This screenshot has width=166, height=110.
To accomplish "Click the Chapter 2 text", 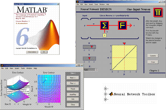I will pyautogui.click(x=154, y=71).
